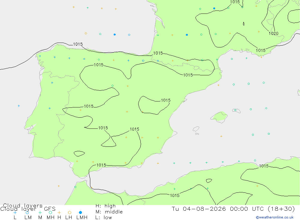Click the 'L: low' legend text
The image size is (300, 220).
[103, 218]
